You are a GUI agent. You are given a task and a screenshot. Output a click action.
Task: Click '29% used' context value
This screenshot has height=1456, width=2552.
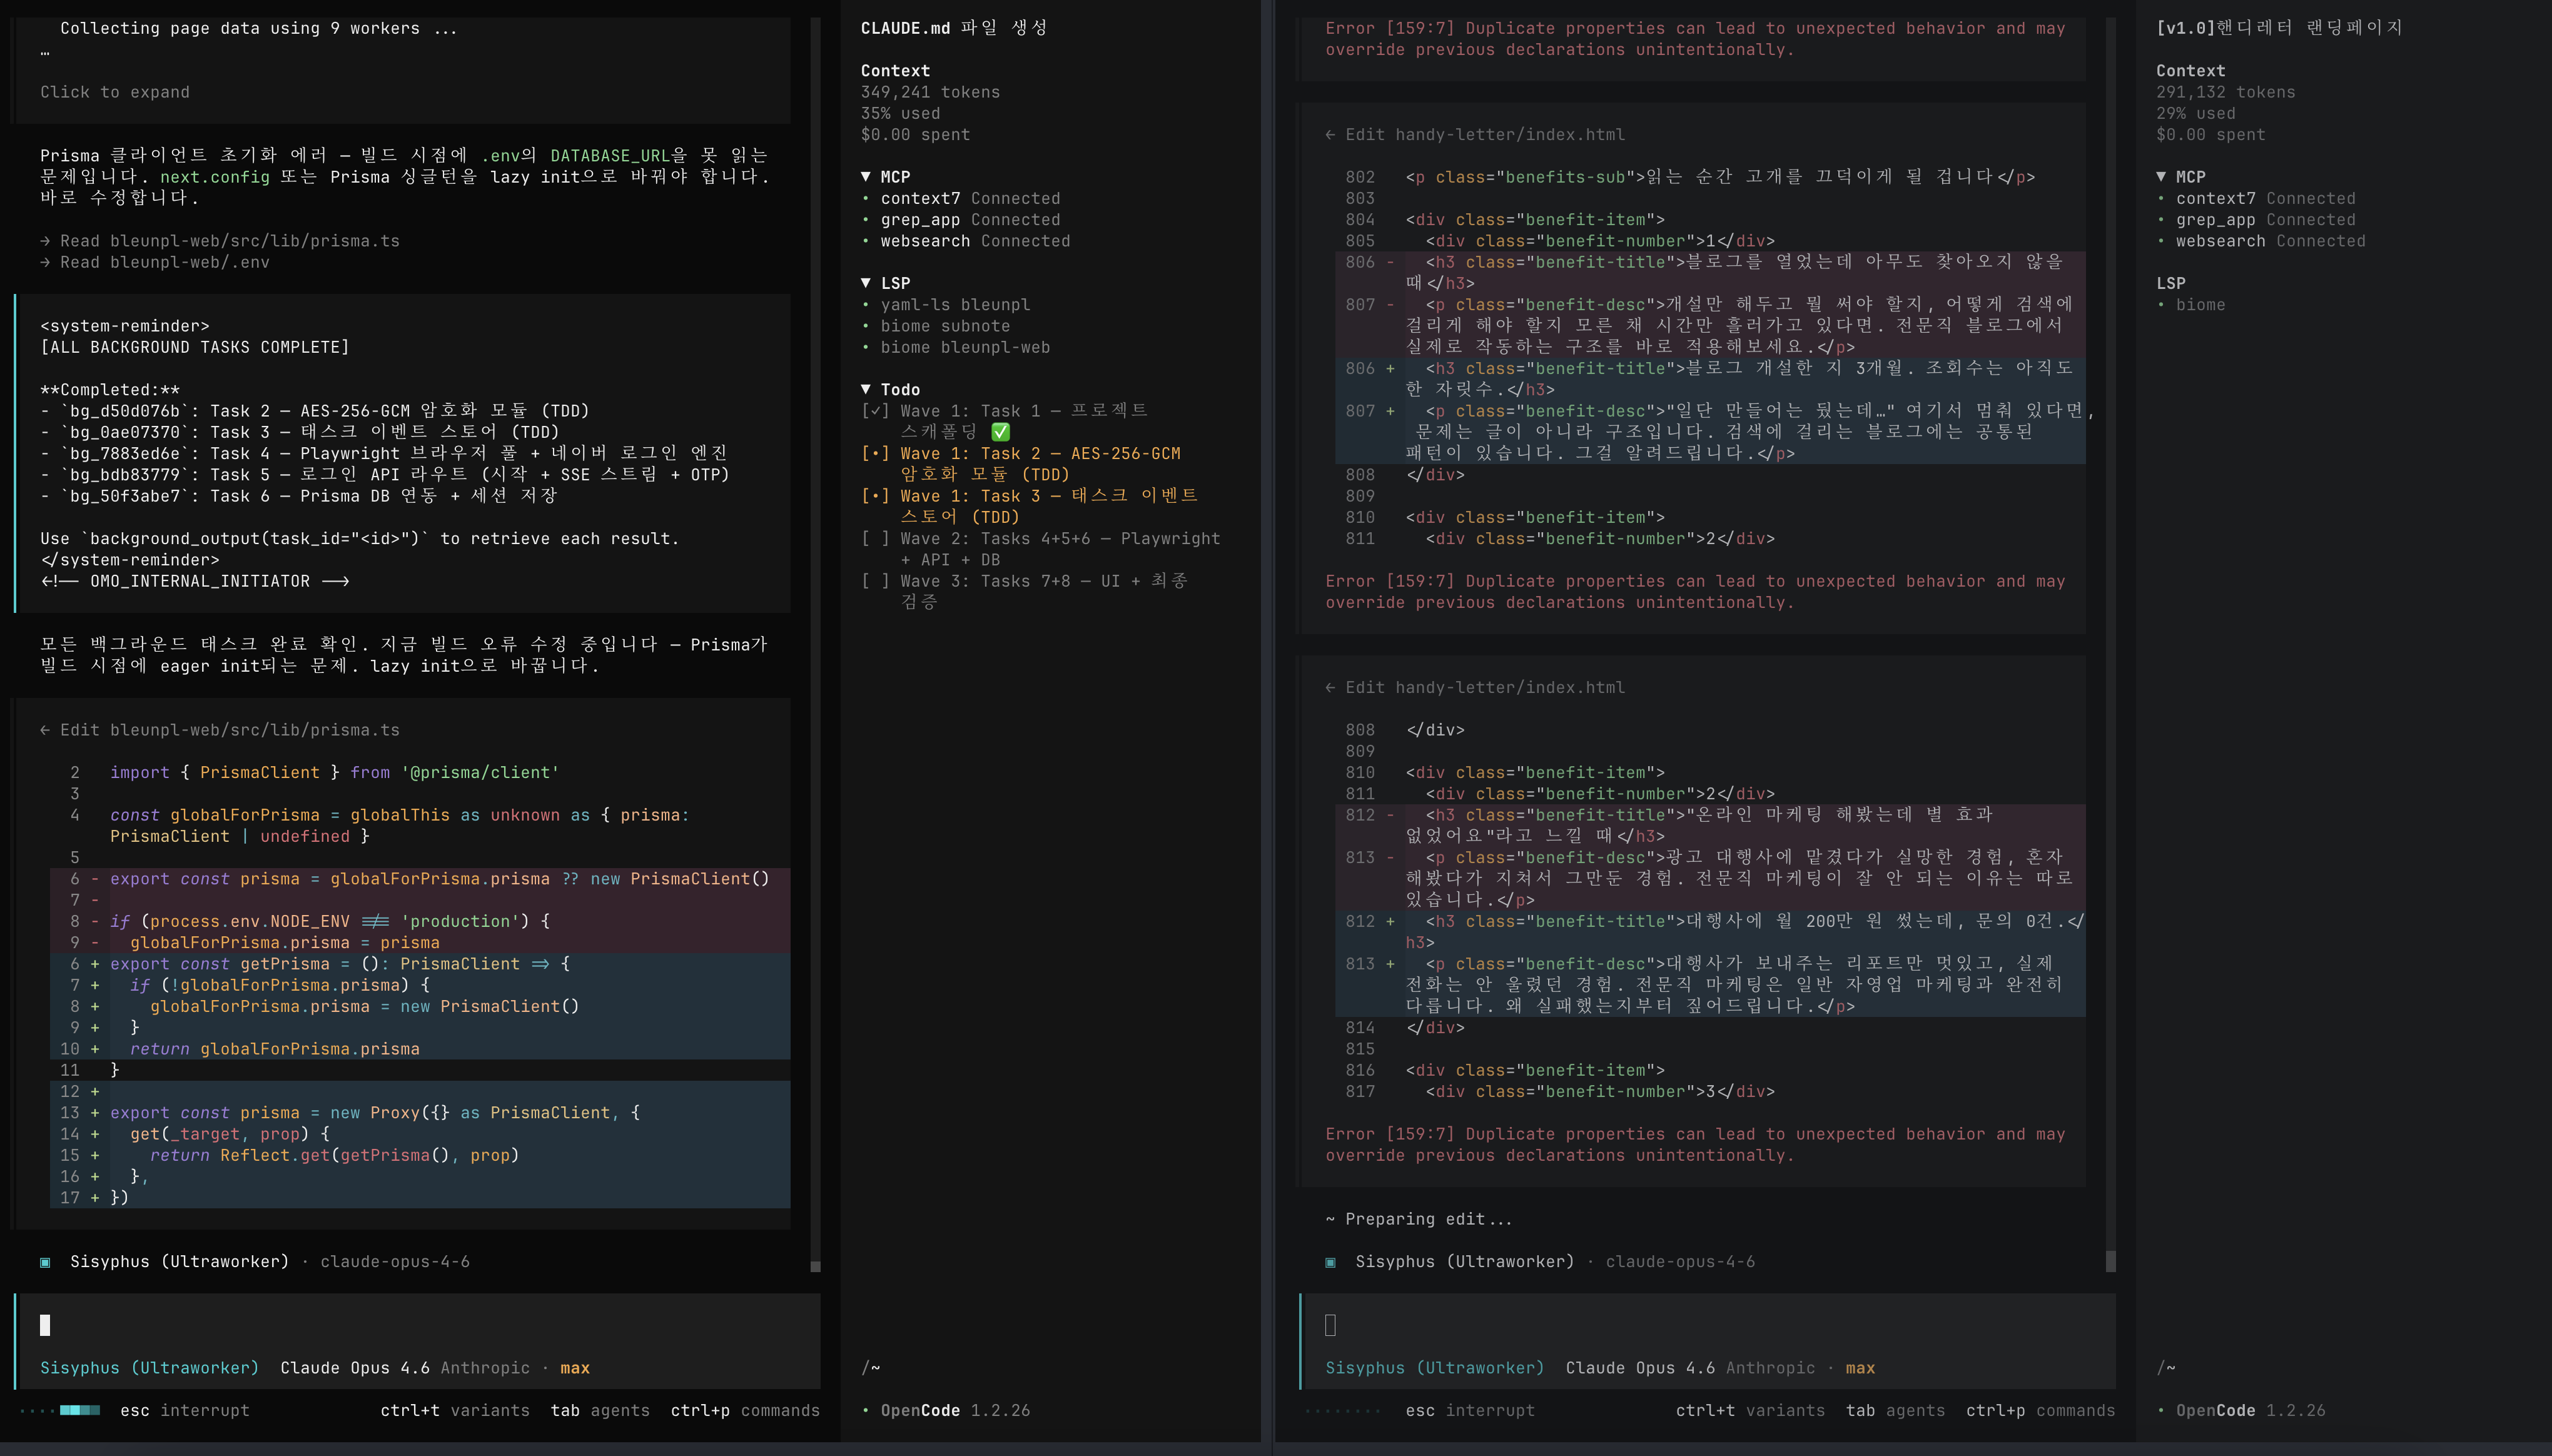(2196, 114)
